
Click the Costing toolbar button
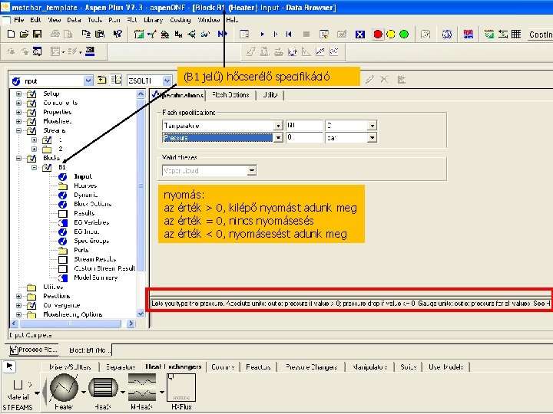point(540,34)
